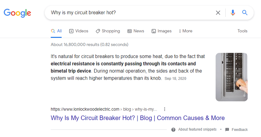This screenshot has width=261, height=137.
Task: Switch to the All results tab
Action: pyautogui.click(x=56, y=31)
